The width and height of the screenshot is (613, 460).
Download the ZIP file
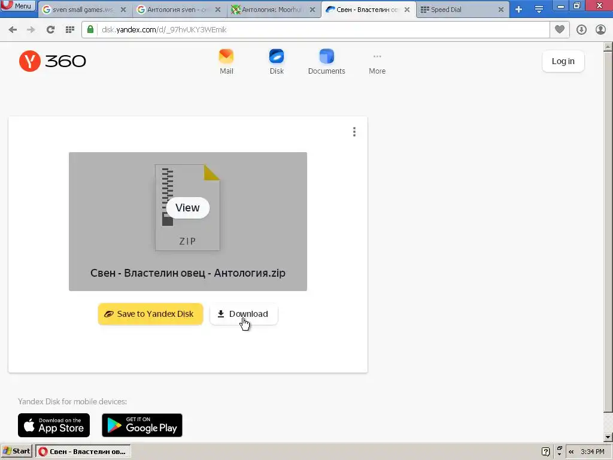pos(244,314)
